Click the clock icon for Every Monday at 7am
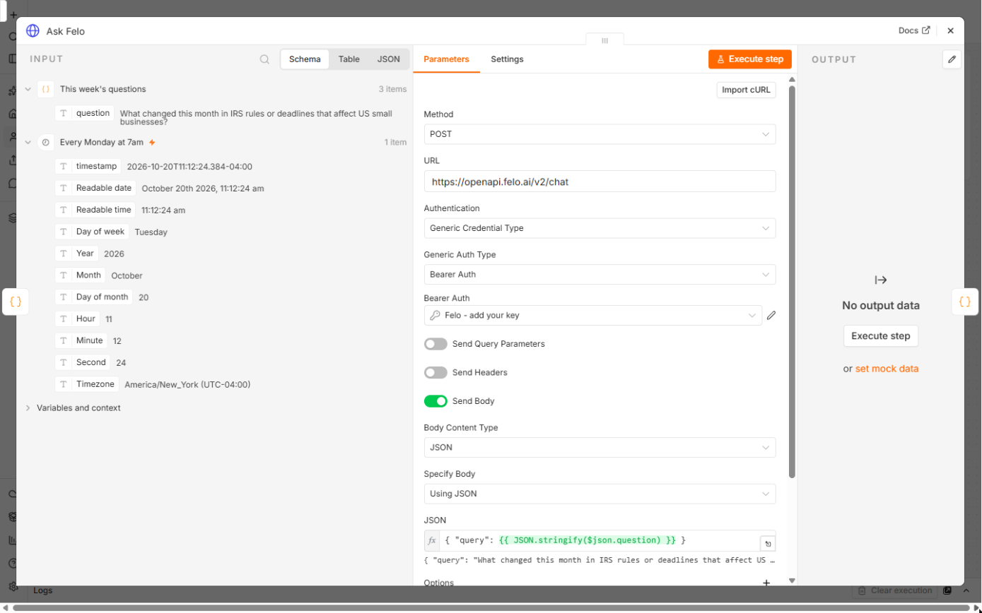The width and height of the screenshot is (982, 613). pos(45,142)
